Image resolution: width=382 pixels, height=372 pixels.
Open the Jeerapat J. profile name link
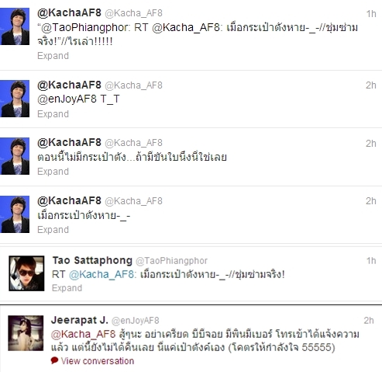(x=80, y=320)
